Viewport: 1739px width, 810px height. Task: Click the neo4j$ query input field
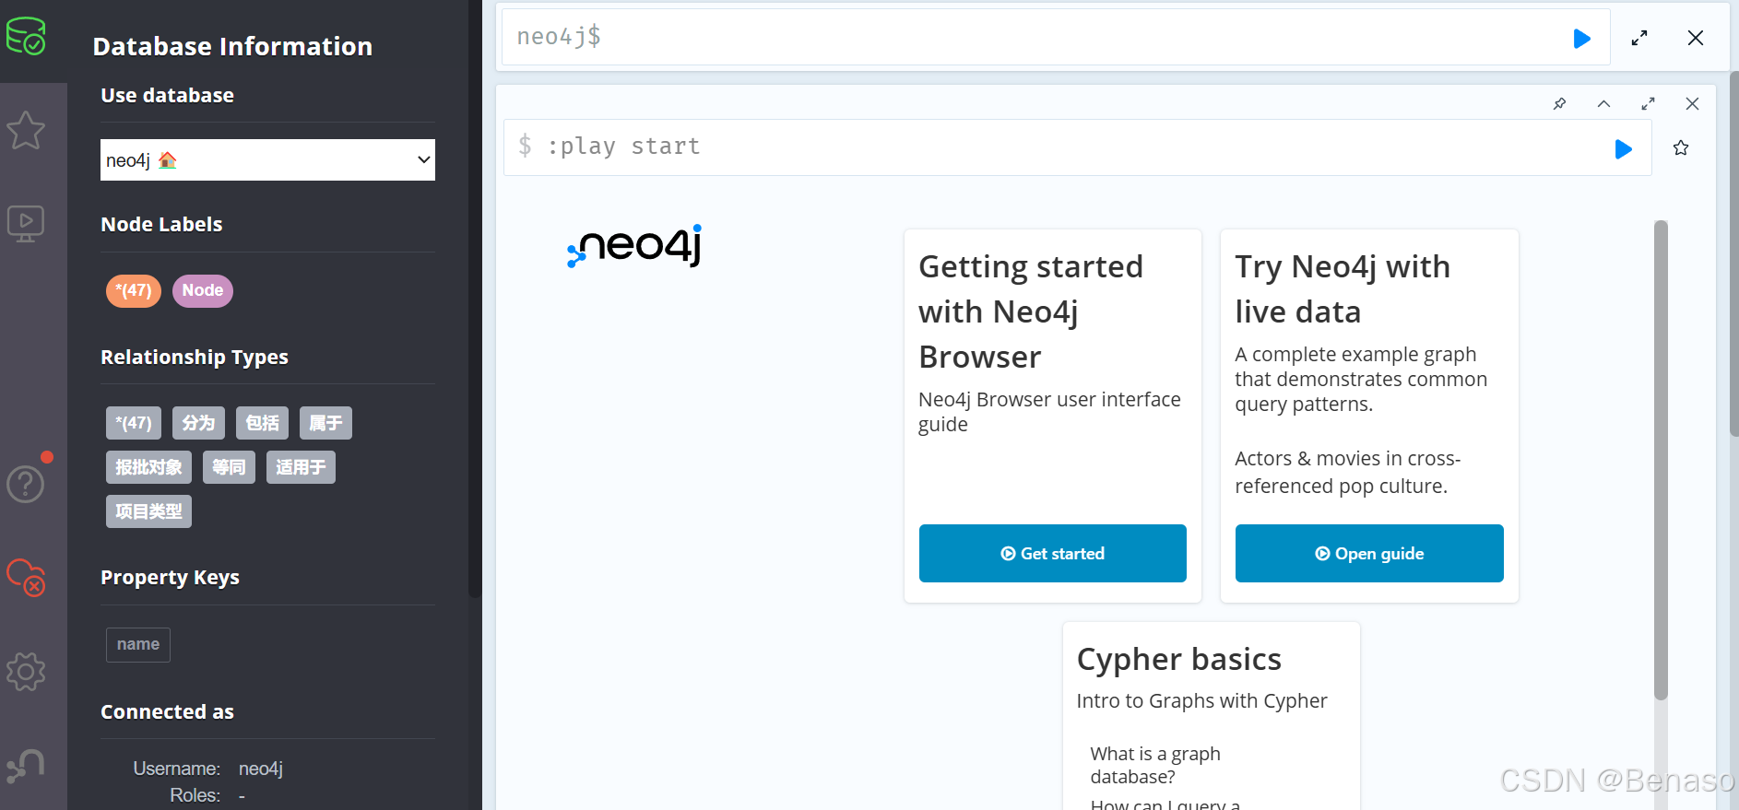1033,37
